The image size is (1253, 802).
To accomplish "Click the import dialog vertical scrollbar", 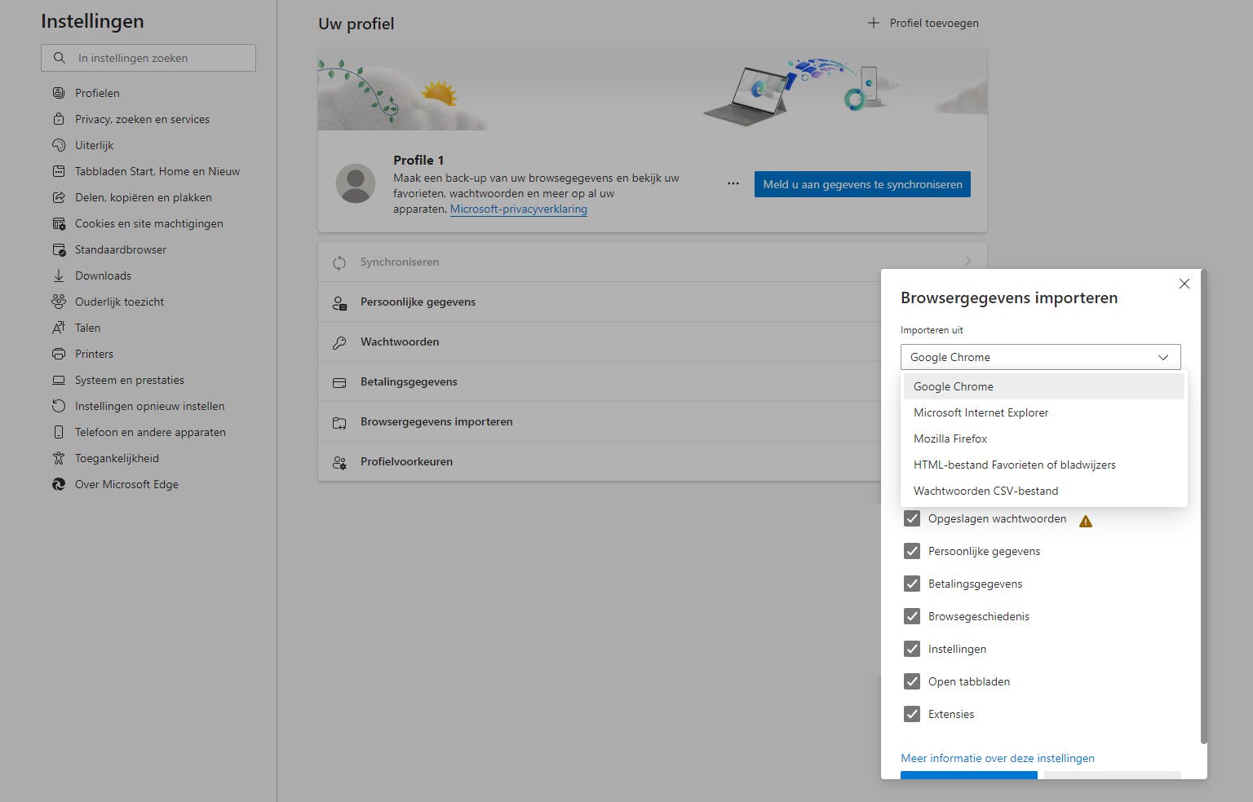I will (x=1203, y=507).
